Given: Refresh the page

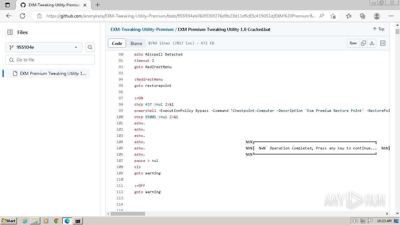Looking at the screenshot, I should [22, 16].
